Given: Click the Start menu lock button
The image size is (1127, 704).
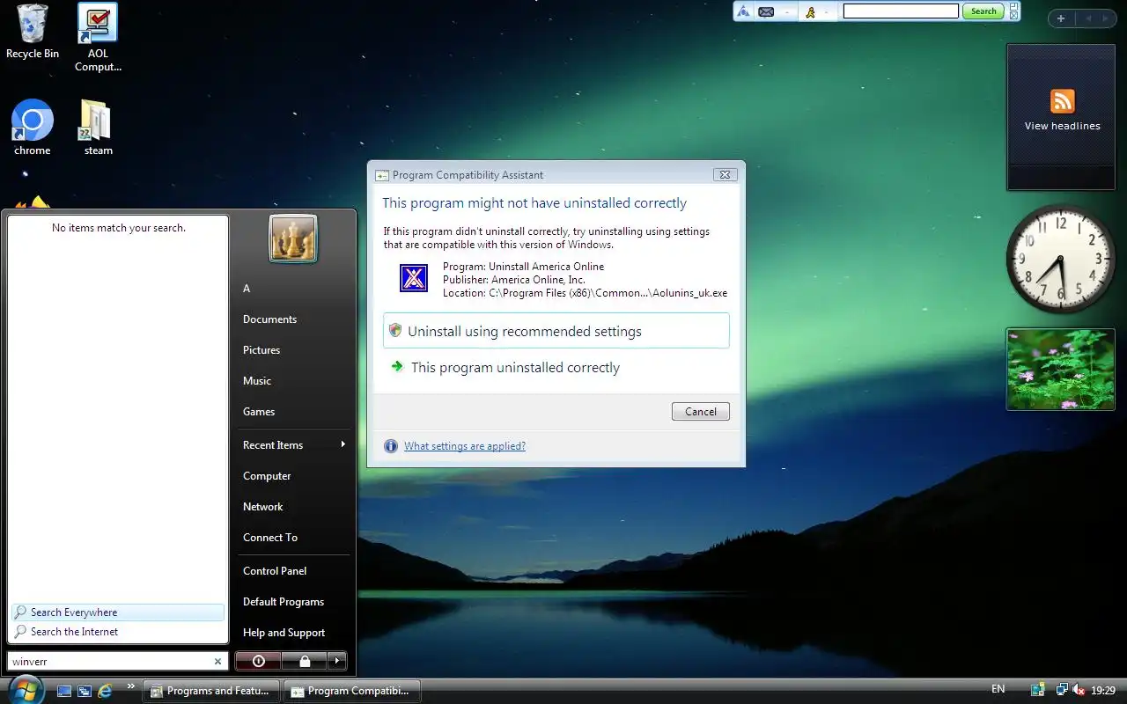Looking at the screenshot, I should pyautogui.click(x=304, y=661).
